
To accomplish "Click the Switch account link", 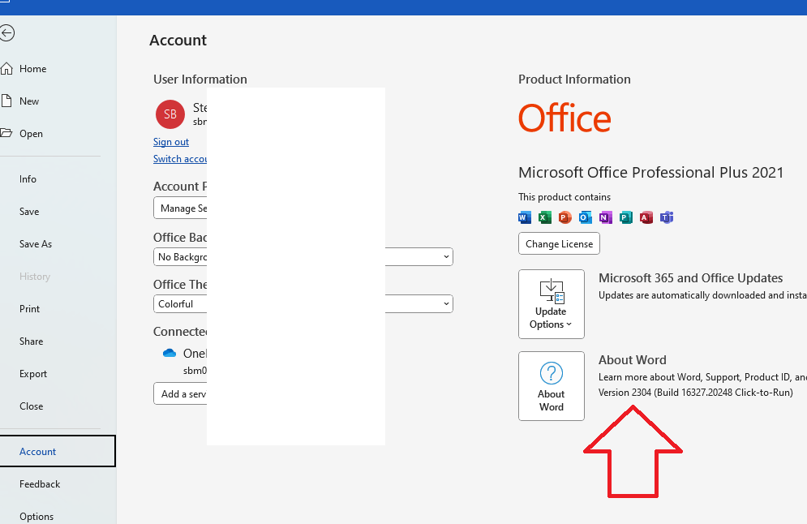I will tap(180, 159).
